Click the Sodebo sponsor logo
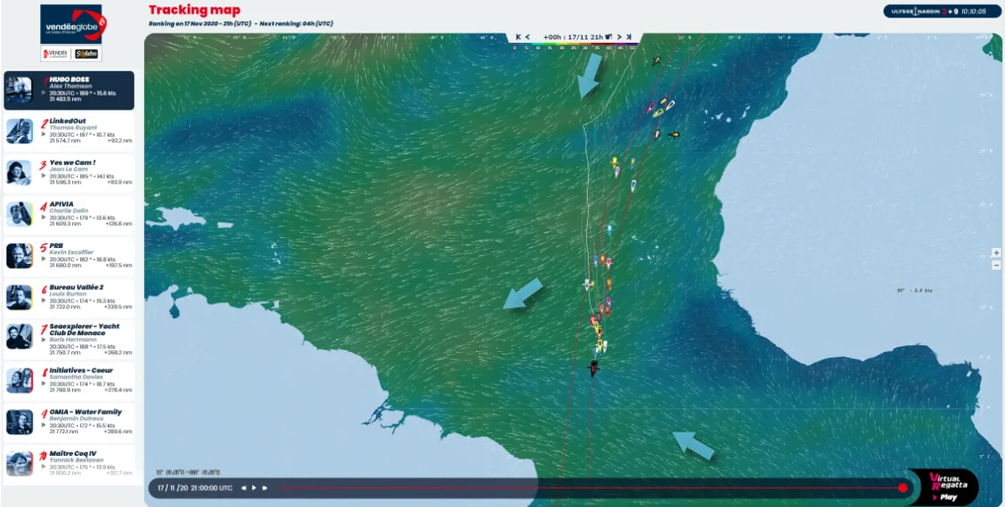 tap(87, 54)
